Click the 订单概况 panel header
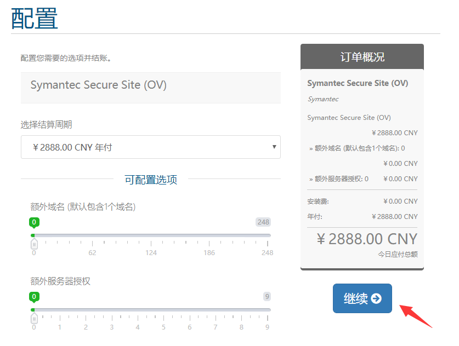The image size is (459, 346). tap(362, 57)
